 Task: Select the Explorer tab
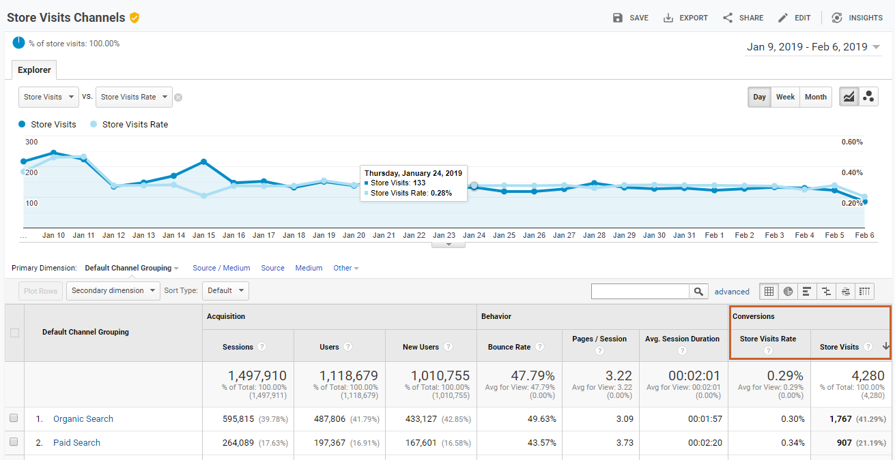click(34, 70)
